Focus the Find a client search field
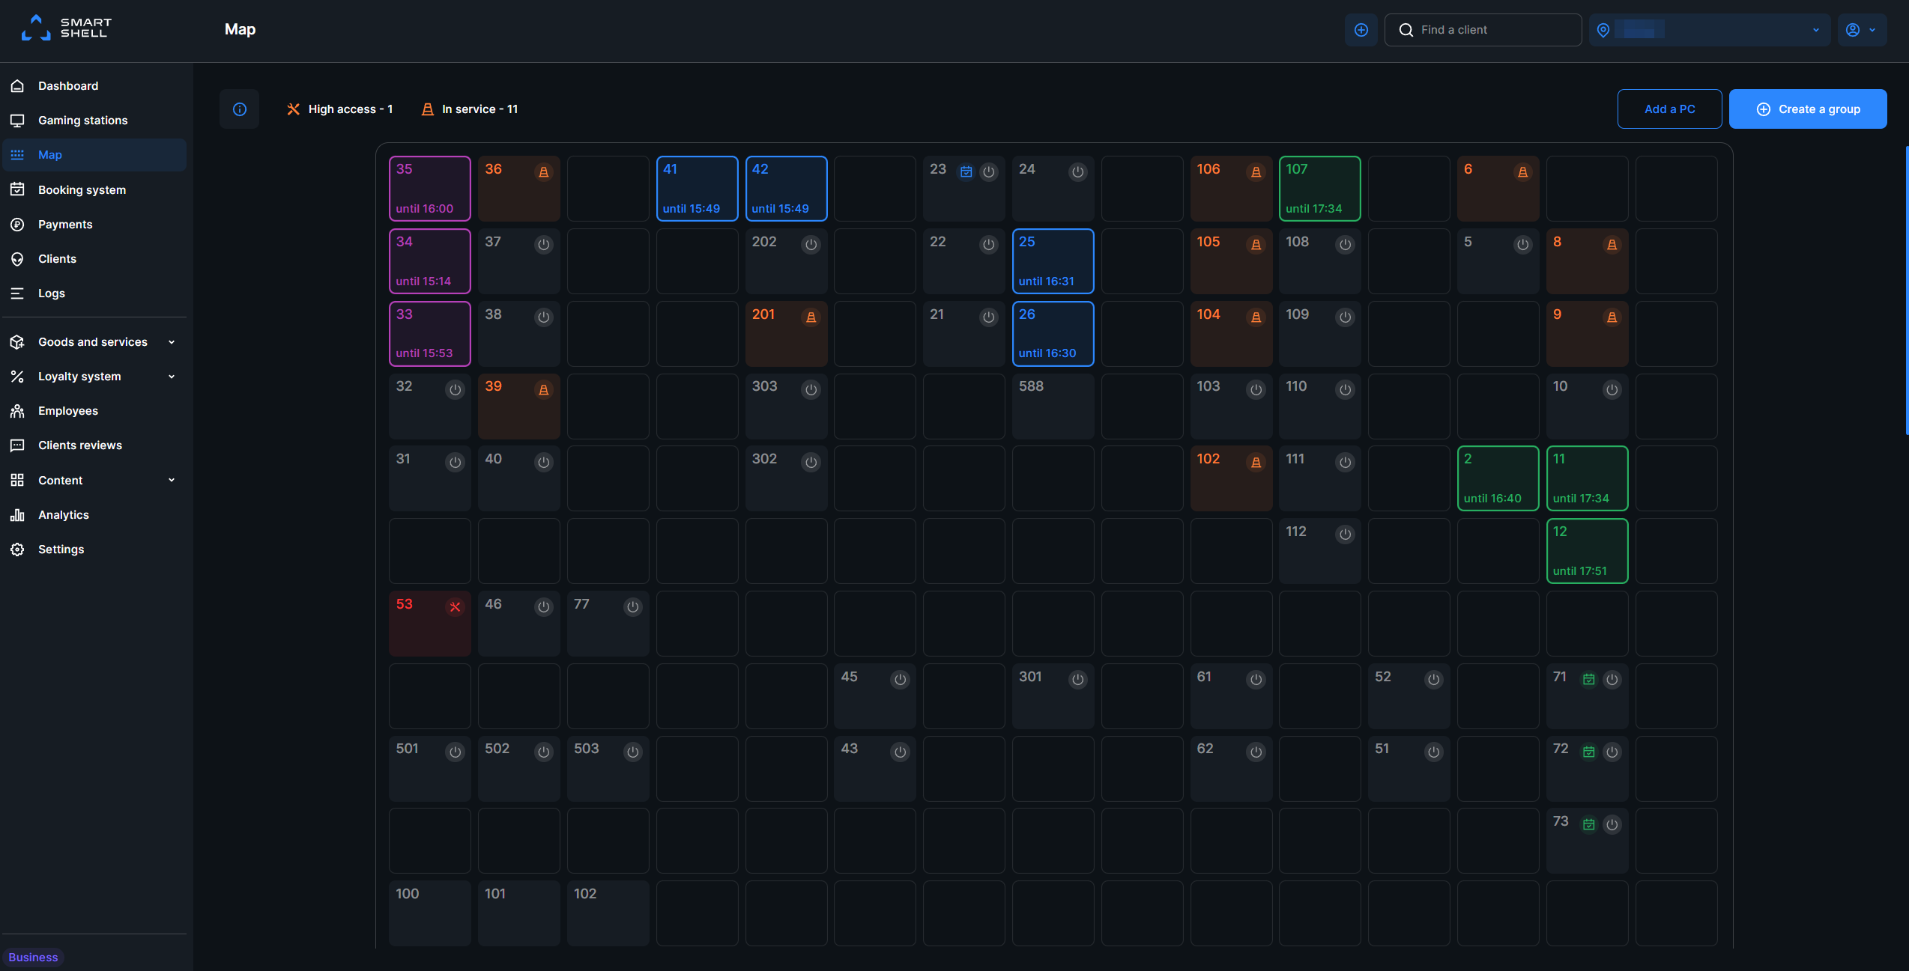Screen dimensions: 1909x971 pyautogui.click(x=1483, y=30)
